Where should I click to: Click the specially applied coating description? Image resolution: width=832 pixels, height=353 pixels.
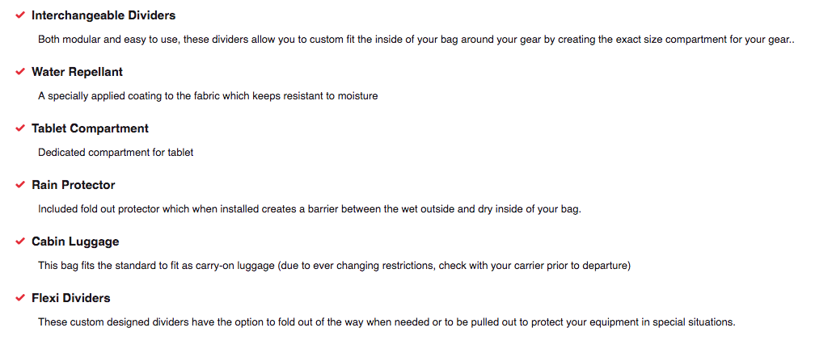[x=208, y=96]
